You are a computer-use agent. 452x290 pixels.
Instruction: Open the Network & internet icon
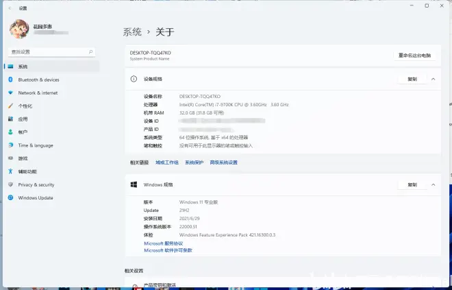11,93
